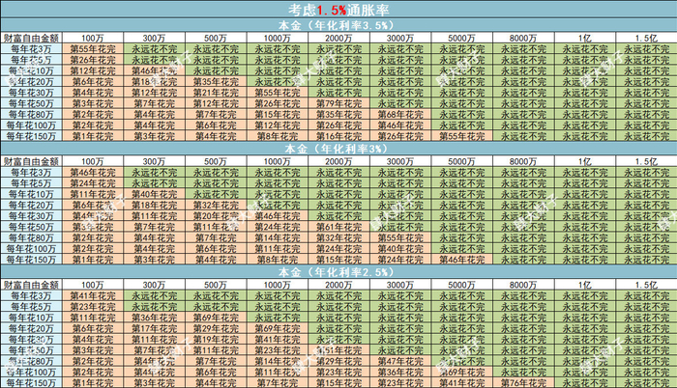This screenshot has height=388, width=677.
Task: Select 第1年花完 in the 3.5% table
Action: coord(93,136)
